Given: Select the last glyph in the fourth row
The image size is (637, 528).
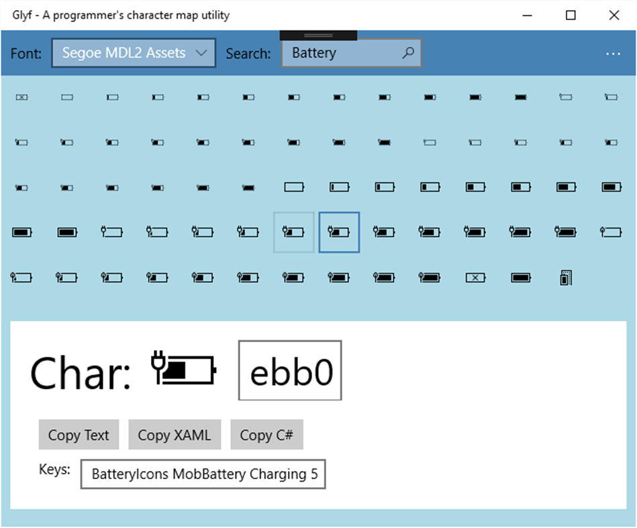Looking at the screenshot, I should [x=611, y=232].
